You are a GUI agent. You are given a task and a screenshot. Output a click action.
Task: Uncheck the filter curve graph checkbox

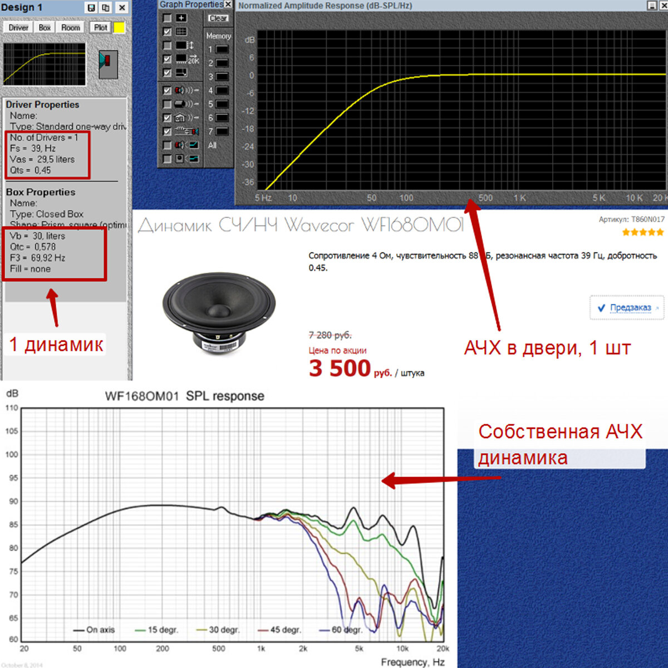click(167, 72)
